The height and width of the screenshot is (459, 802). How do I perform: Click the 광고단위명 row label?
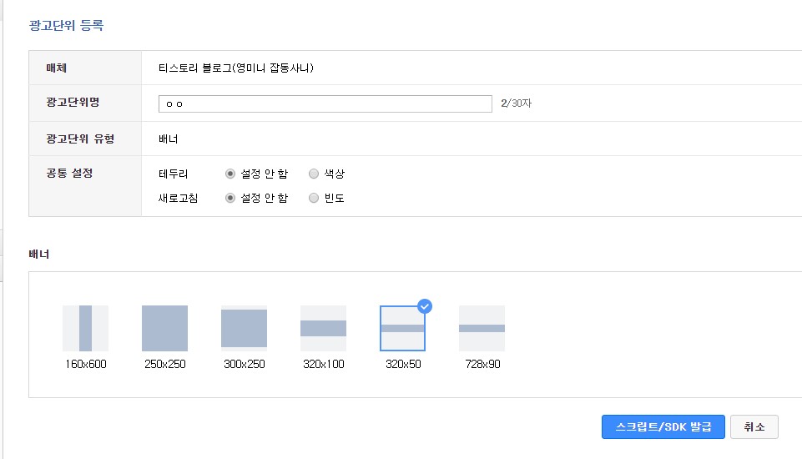point(73,102)
